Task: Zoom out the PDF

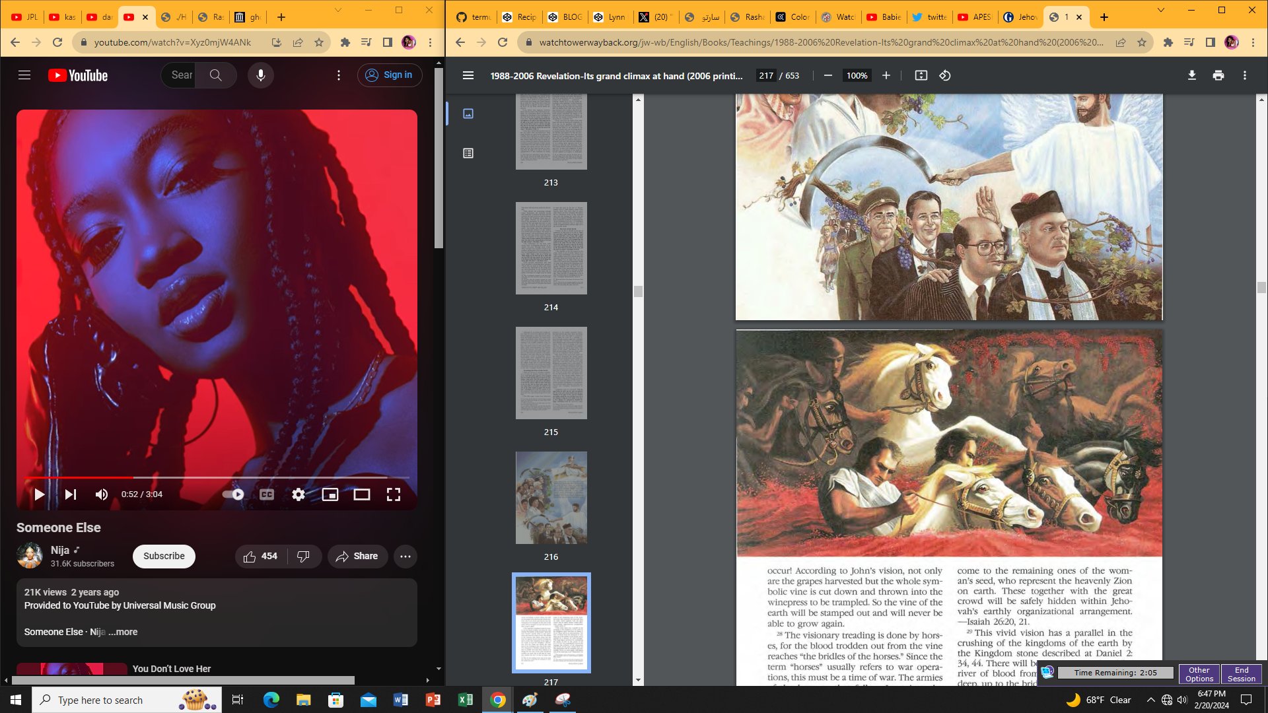Action: click(828, 75)
